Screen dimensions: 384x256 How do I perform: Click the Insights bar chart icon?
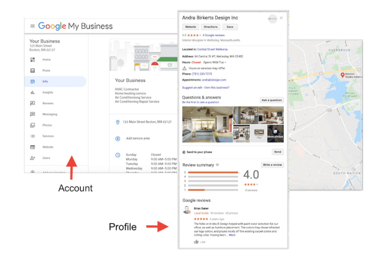[32, 92]
